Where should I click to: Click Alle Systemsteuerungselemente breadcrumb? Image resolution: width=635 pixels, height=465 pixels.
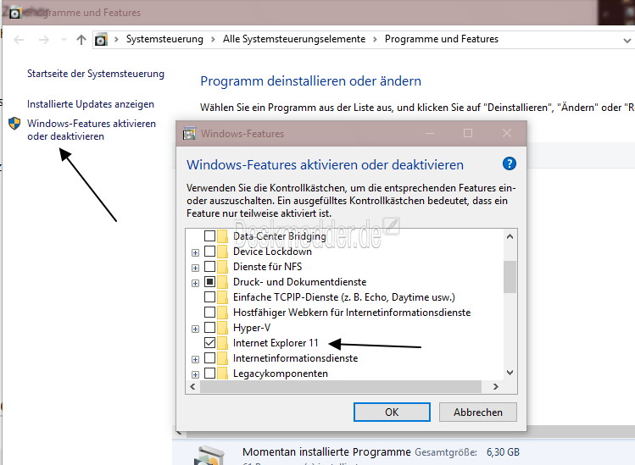point(294,39)
